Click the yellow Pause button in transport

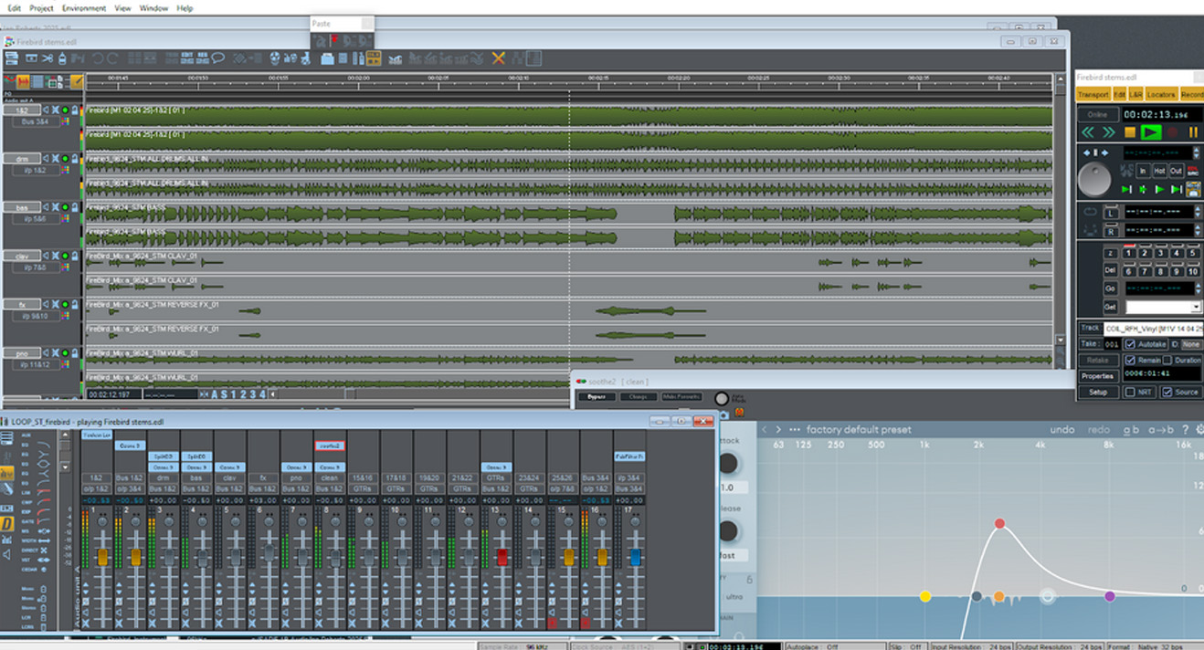(1192, 133)
